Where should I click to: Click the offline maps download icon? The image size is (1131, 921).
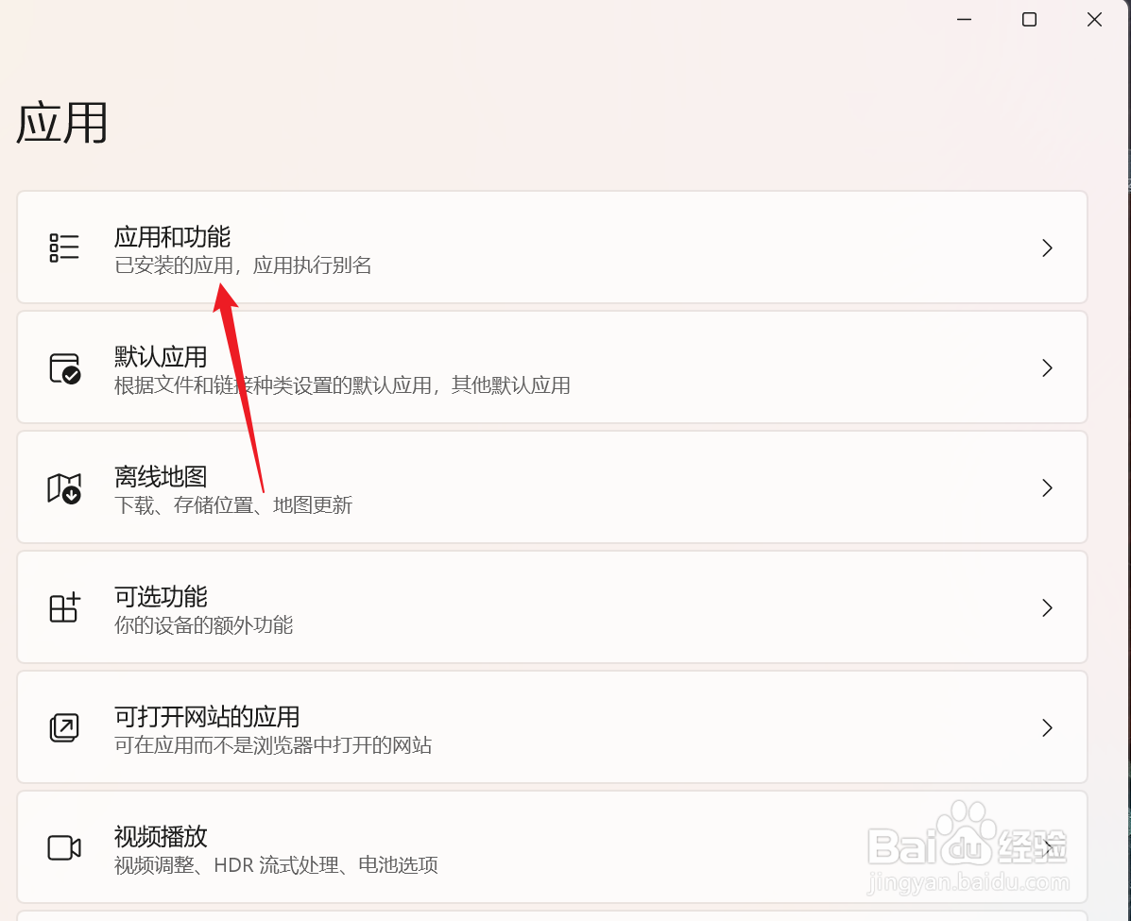click(64, 487)
